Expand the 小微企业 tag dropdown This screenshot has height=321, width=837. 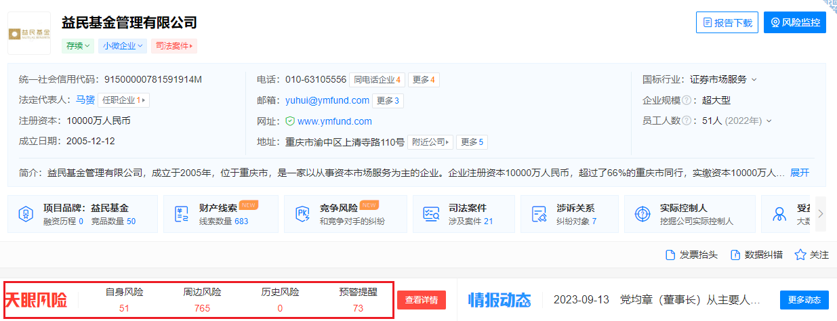point(123,46)
